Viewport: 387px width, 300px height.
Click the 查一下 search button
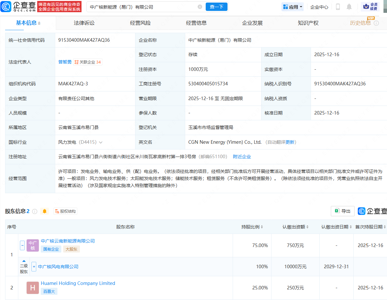[x=216, y=6]
